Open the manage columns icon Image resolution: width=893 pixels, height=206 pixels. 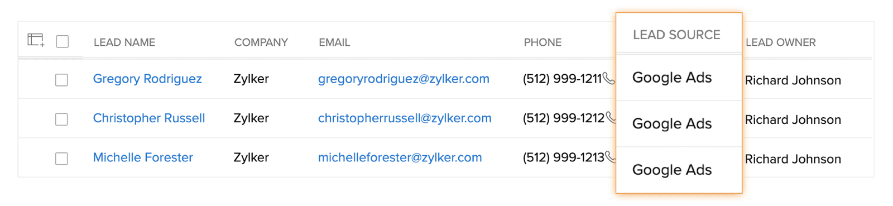[36, 40]
